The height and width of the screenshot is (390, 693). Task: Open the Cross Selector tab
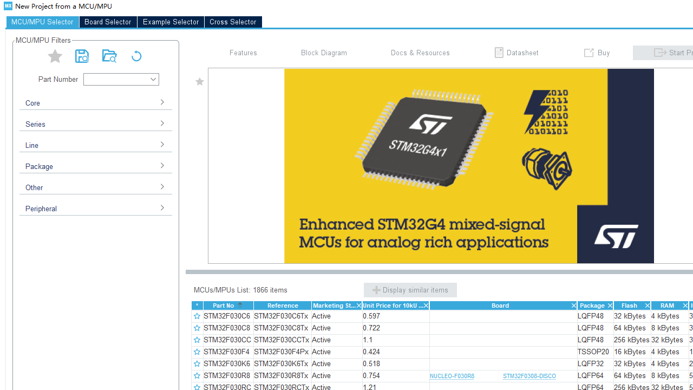[233, 22]
